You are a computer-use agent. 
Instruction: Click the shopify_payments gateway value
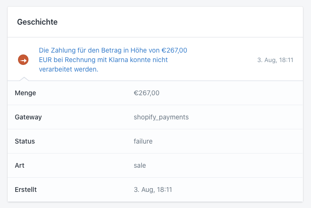pyautogui.click(x=161, y=117)
